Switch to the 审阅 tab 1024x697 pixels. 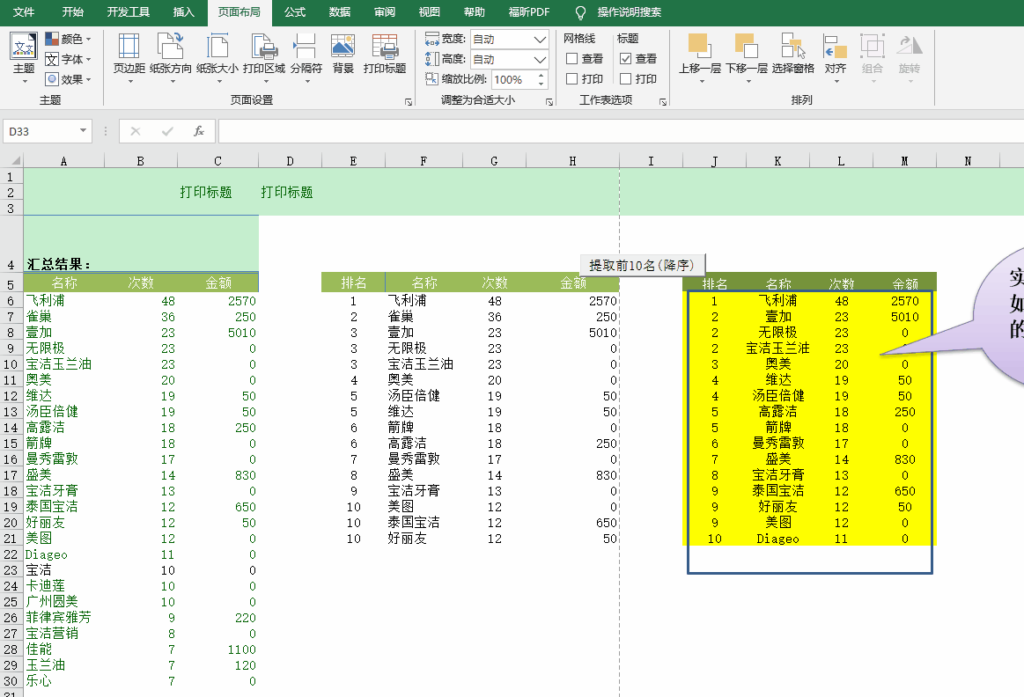[385, 11]
